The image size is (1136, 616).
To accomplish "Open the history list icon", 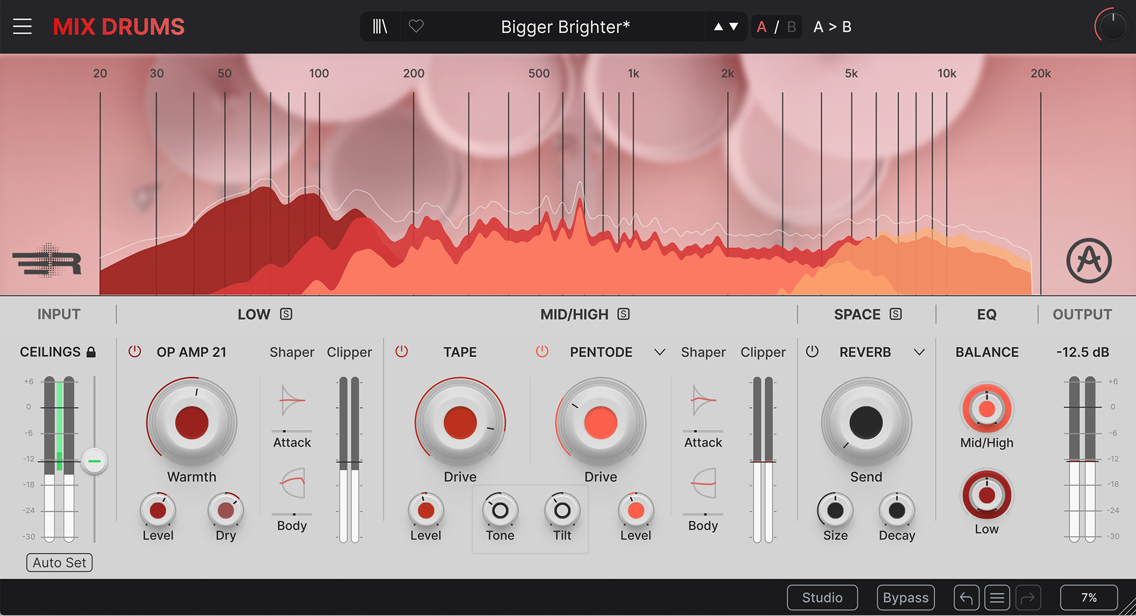I will [997, 598].
